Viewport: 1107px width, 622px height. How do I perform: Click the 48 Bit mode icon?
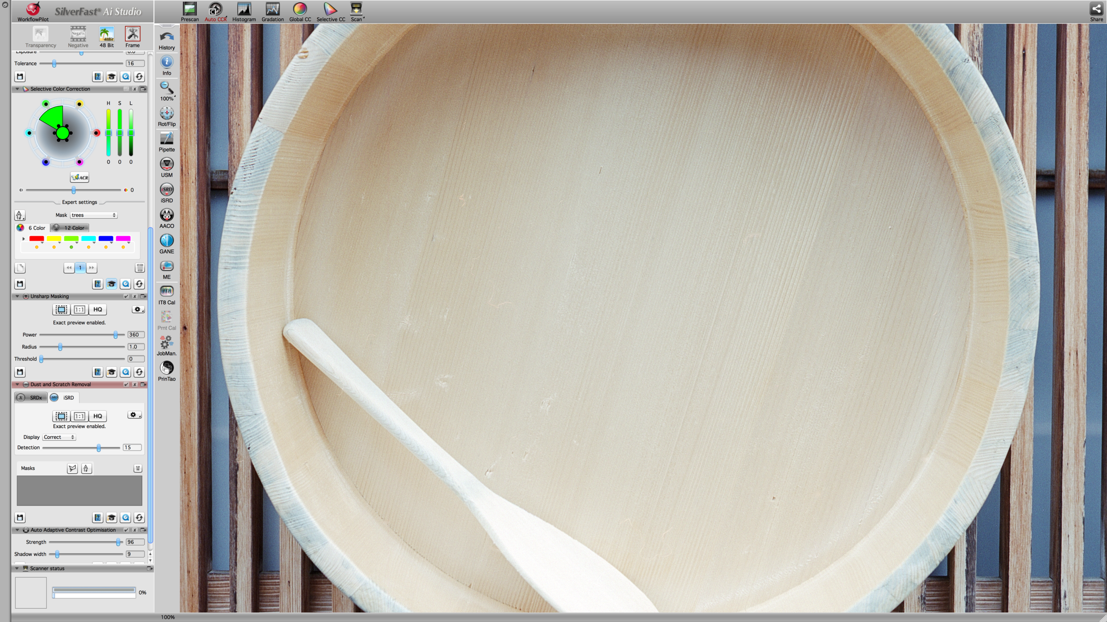tap(106, 37)
